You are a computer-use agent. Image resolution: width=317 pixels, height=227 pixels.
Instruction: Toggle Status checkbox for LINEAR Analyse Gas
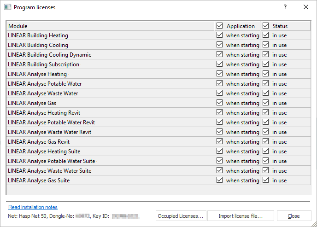[266, 103]
